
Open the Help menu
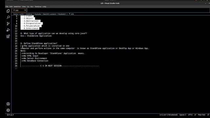[x=44, y=7]
